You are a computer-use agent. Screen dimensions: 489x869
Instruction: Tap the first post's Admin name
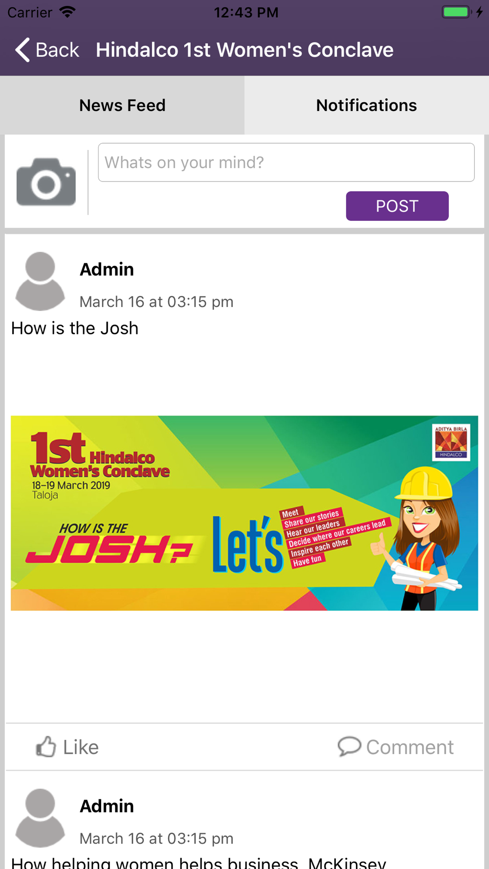[x=107, y=269]
